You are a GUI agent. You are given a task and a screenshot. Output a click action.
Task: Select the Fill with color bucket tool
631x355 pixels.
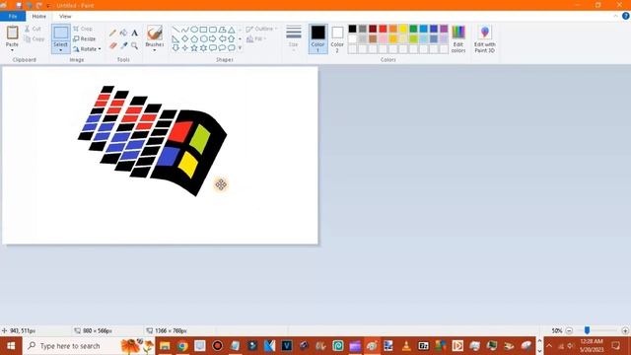point(123,33)
